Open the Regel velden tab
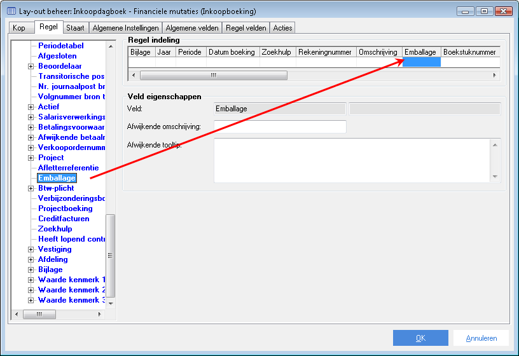Screen dimensions: 519x356 coord(246,28)
